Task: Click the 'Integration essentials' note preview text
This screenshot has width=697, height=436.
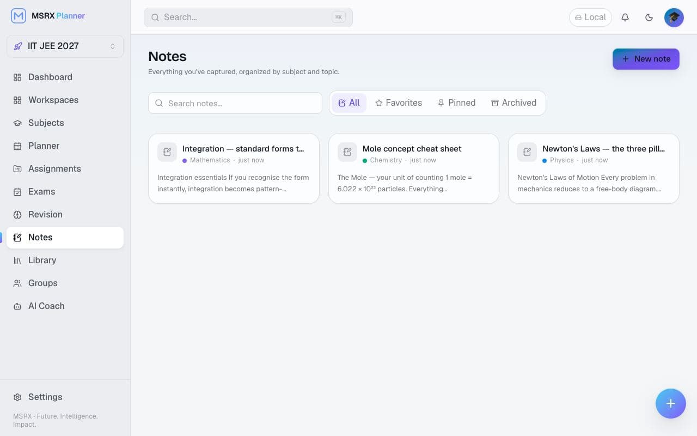Action: (x=233, y=183)
